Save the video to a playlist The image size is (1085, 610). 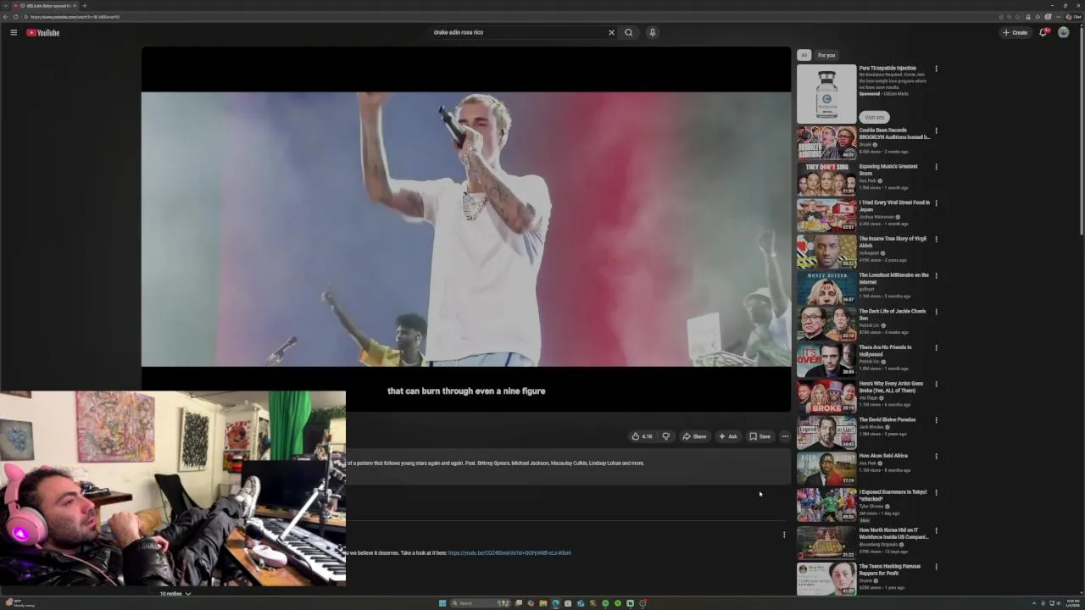pos(760,436)
